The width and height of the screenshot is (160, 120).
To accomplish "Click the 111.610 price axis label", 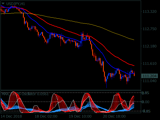I will pos(149,64).
